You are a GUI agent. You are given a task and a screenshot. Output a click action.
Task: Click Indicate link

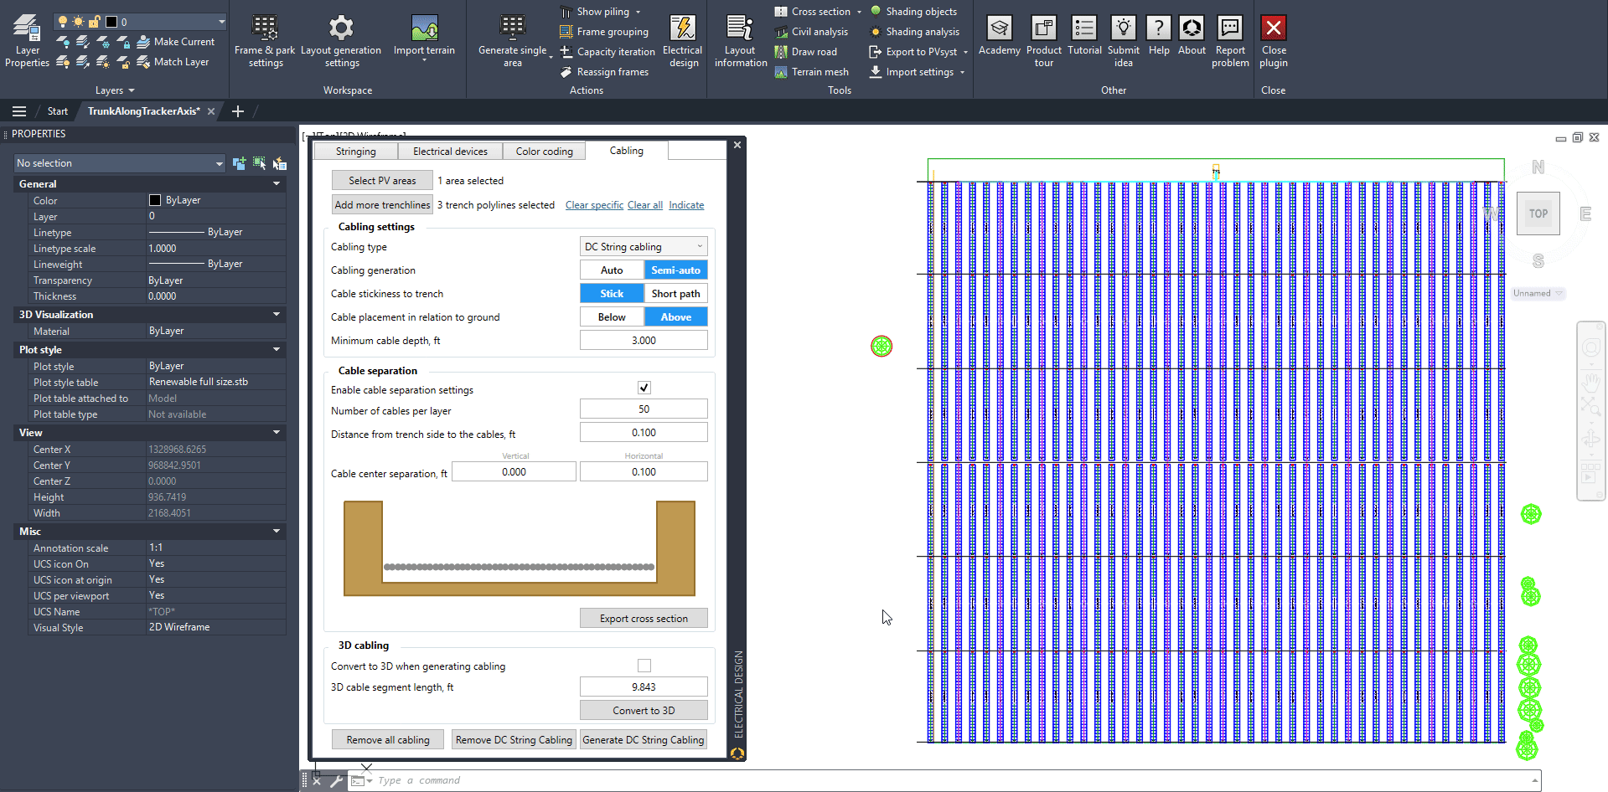686,205
